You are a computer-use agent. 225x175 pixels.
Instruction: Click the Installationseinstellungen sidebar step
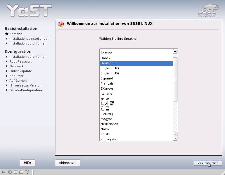tap(30, 39)
